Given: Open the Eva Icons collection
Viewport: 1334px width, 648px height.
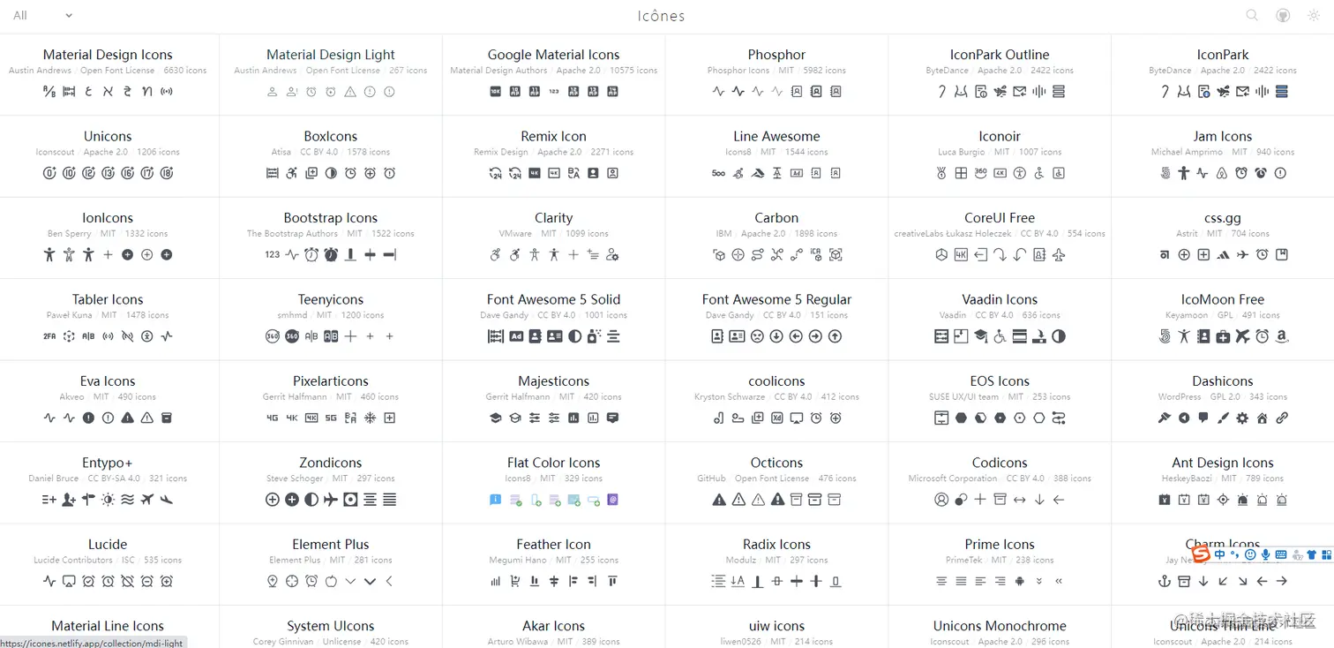Looking at the screenshot, I should [x=108, y=381].
